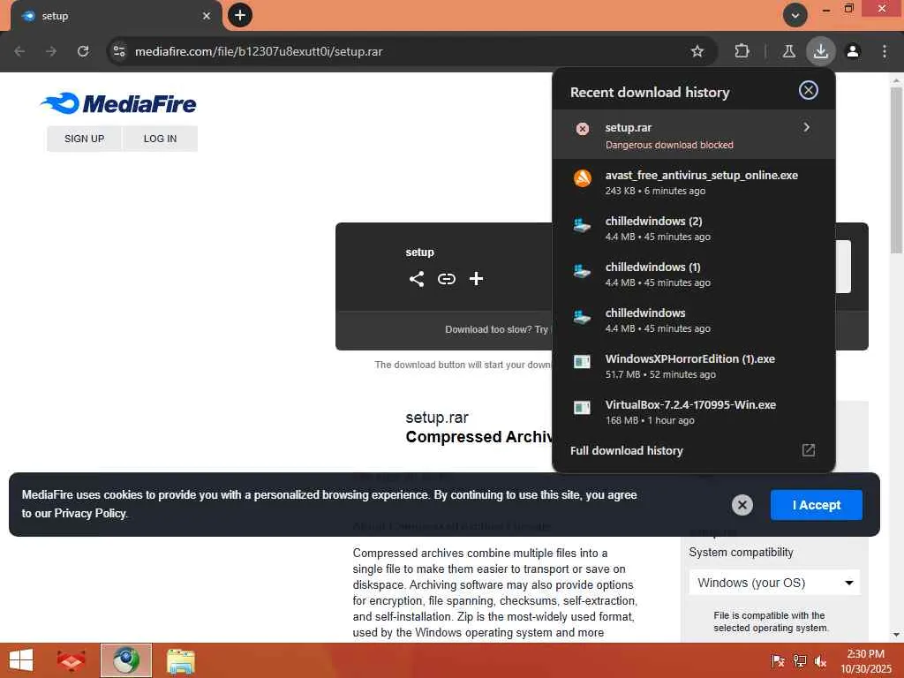Open full download history external icon
Screen dimensions: 904x678
pos(809,450)
